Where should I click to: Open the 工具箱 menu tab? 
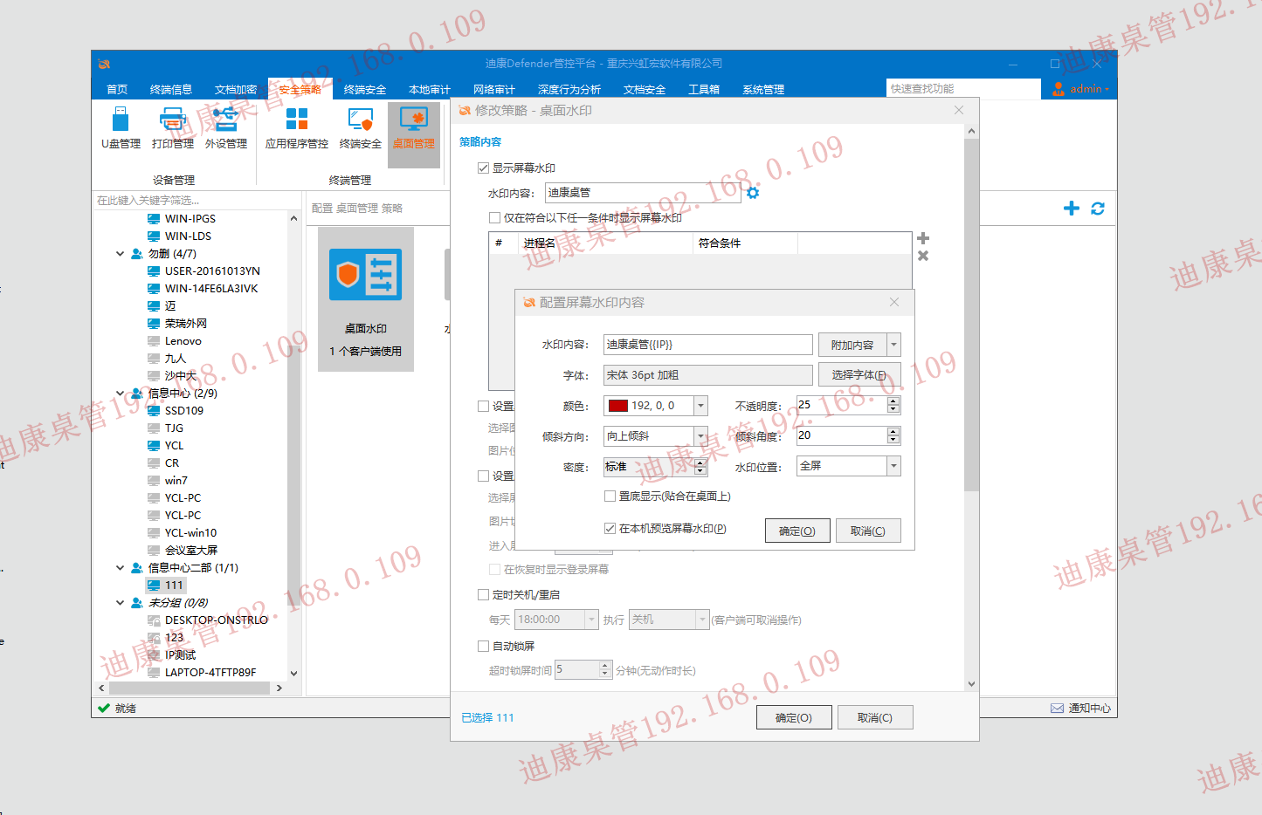704,89
